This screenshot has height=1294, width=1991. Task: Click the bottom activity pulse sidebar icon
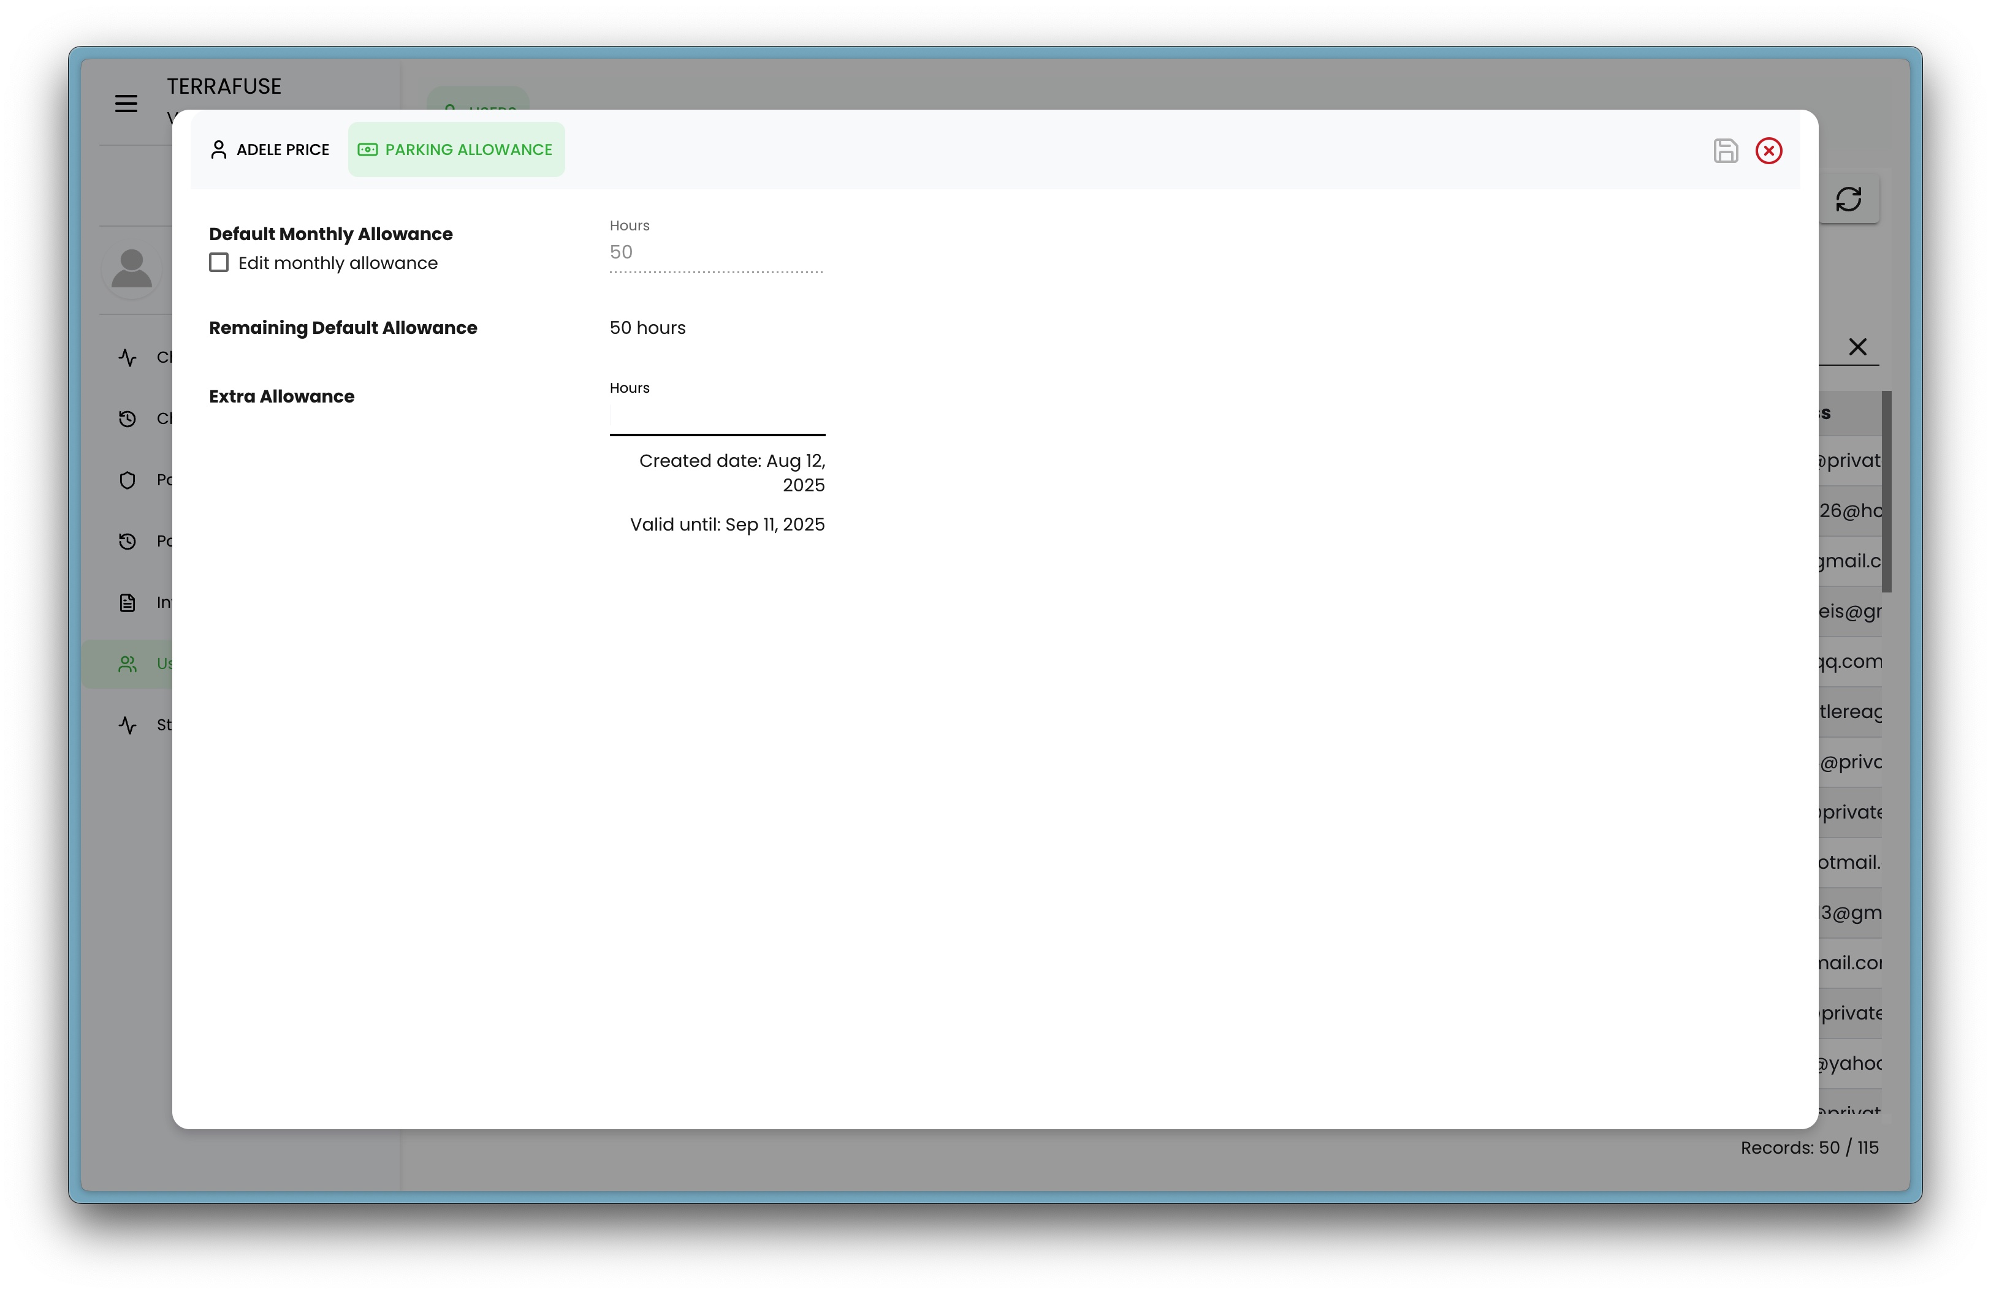click(127, 725)
